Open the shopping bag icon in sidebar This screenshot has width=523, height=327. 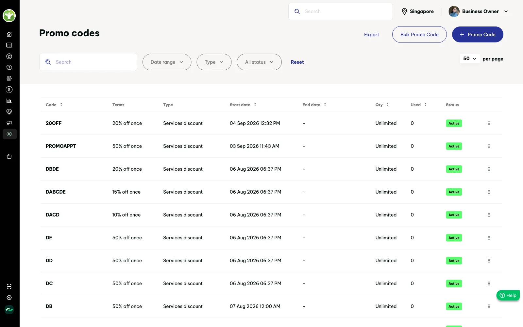(x=9, y=156)
